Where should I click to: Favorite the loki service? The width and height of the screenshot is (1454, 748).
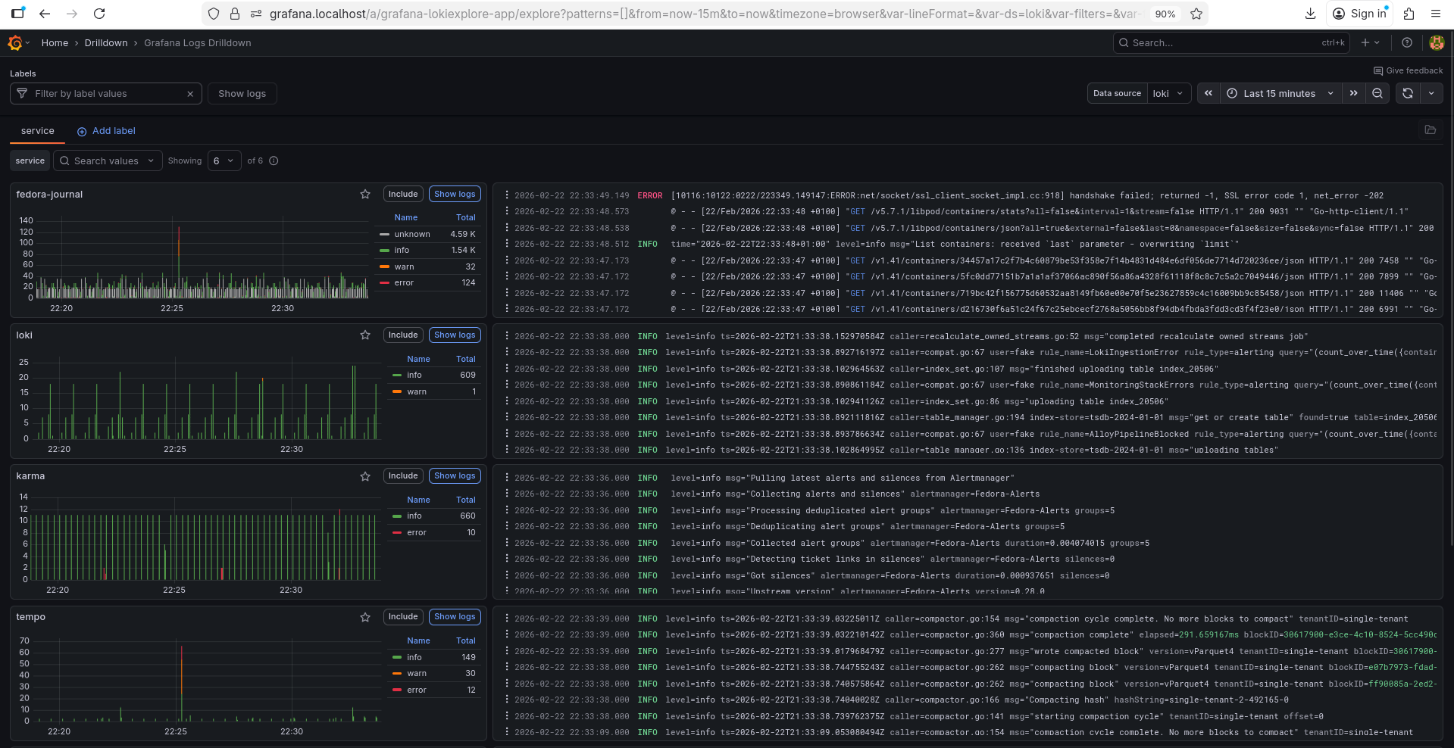(365, 335)
